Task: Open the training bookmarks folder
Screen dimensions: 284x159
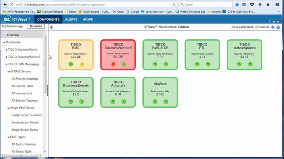Action: [x=214, y=11]
